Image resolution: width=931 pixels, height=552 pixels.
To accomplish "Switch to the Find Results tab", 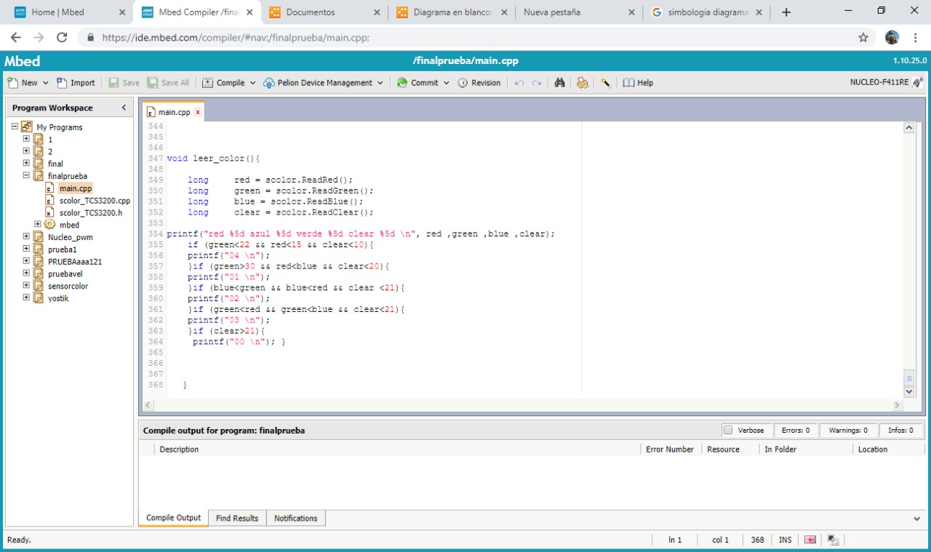I will [236, 518].
